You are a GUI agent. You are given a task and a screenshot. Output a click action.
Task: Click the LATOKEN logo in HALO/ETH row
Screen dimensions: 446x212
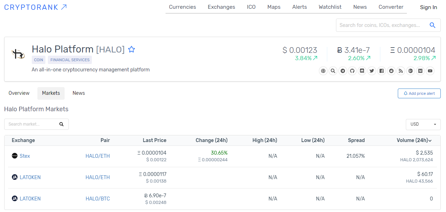tap(15, 177)
